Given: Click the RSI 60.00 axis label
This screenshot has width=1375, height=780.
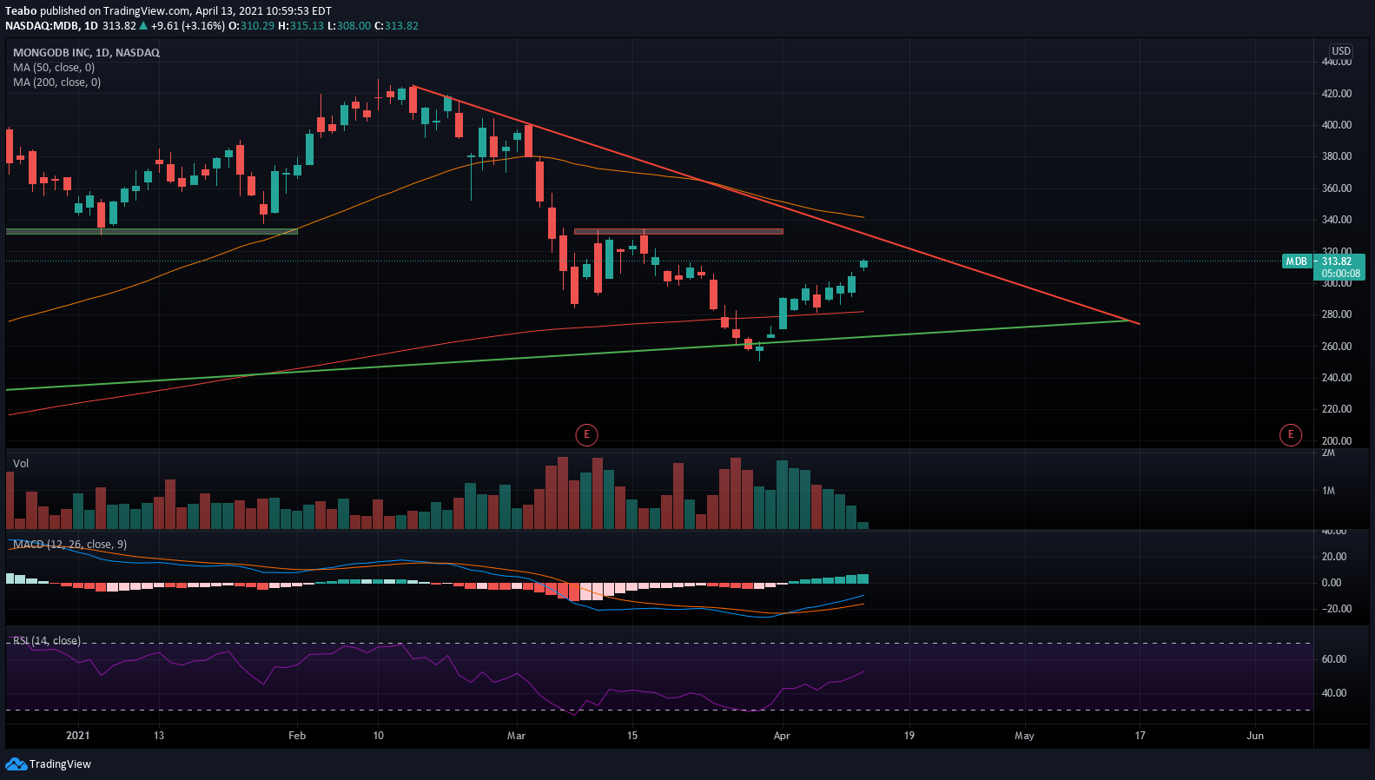Looking at the screenshot, I should click(1334, 659).
